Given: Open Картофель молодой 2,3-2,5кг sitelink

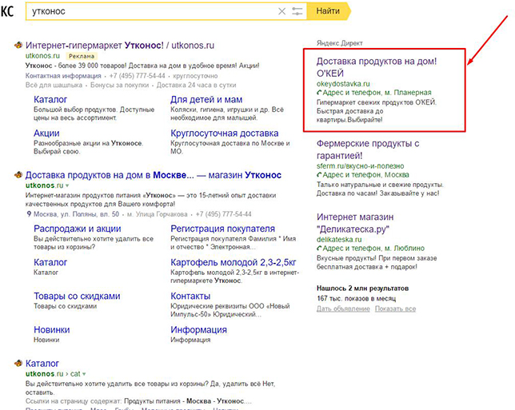Looking at the screenshot, I should point(234,263).
